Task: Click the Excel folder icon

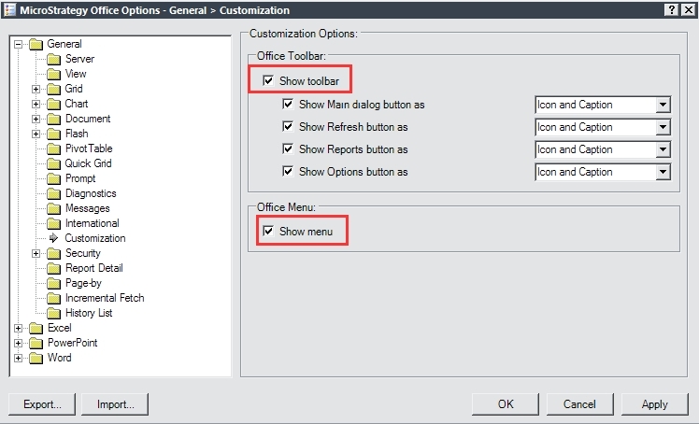Action: pos(36,328)
